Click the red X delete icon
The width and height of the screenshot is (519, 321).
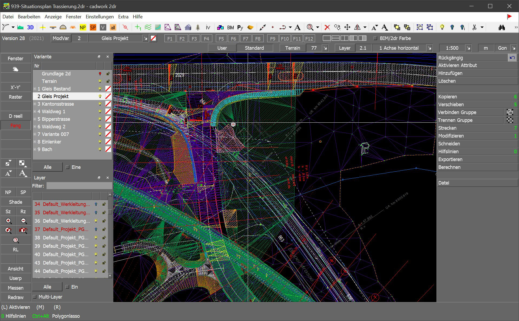point(327,27)
